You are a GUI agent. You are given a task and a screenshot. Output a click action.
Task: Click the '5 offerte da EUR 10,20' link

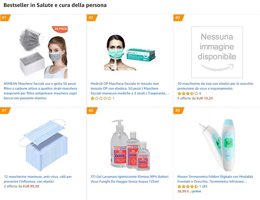tap(195, 98)
